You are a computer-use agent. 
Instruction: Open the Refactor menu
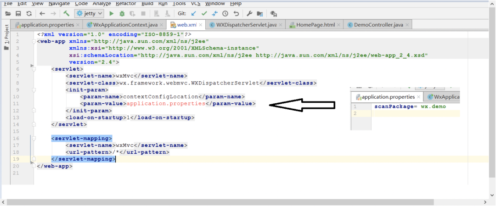126,4
